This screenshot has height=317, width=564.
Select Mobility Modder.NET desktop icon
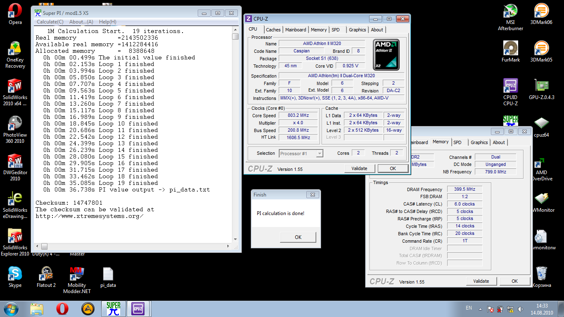pyautogui.click(x=77, y=280)
